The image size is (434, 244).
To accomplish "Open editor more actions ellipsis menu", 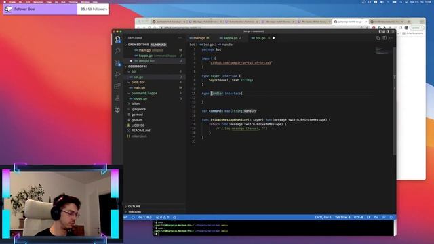I will pos(391,38).
